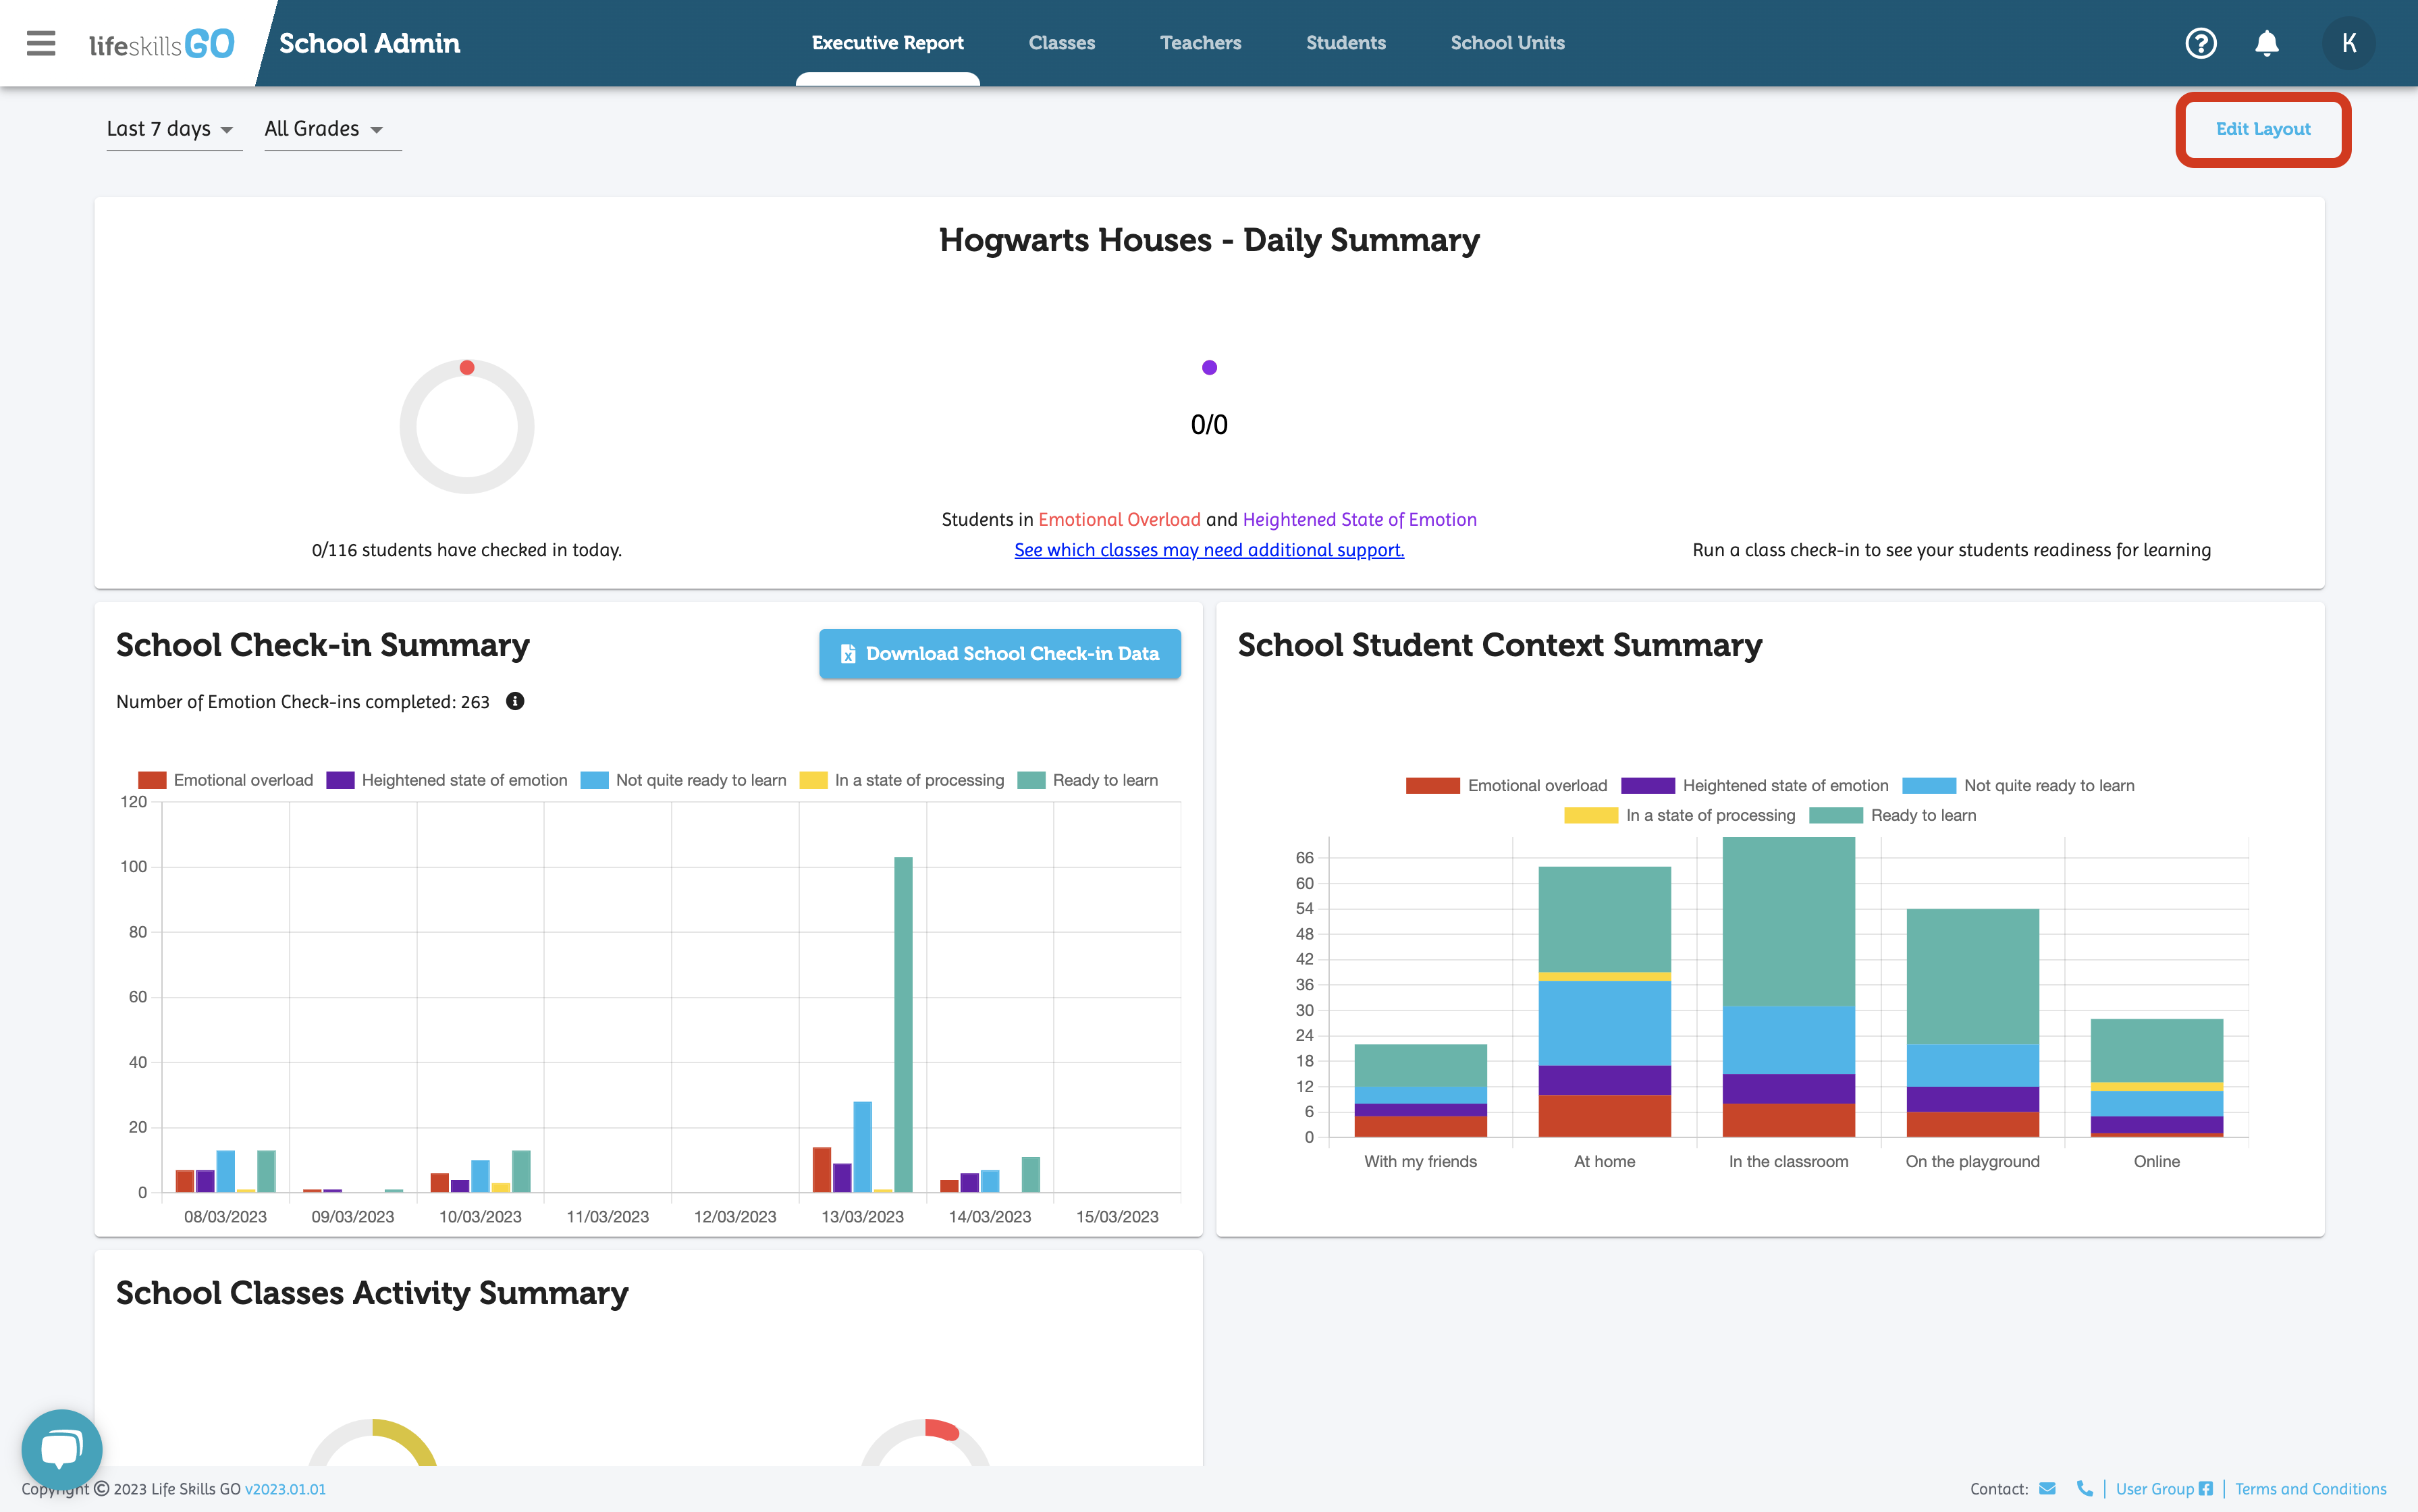The height and width of the screenshot is (1512, 2418).
Task: Toggle Ready to learn legend in Check-in Summary
Action: (x=1088, y=780)
